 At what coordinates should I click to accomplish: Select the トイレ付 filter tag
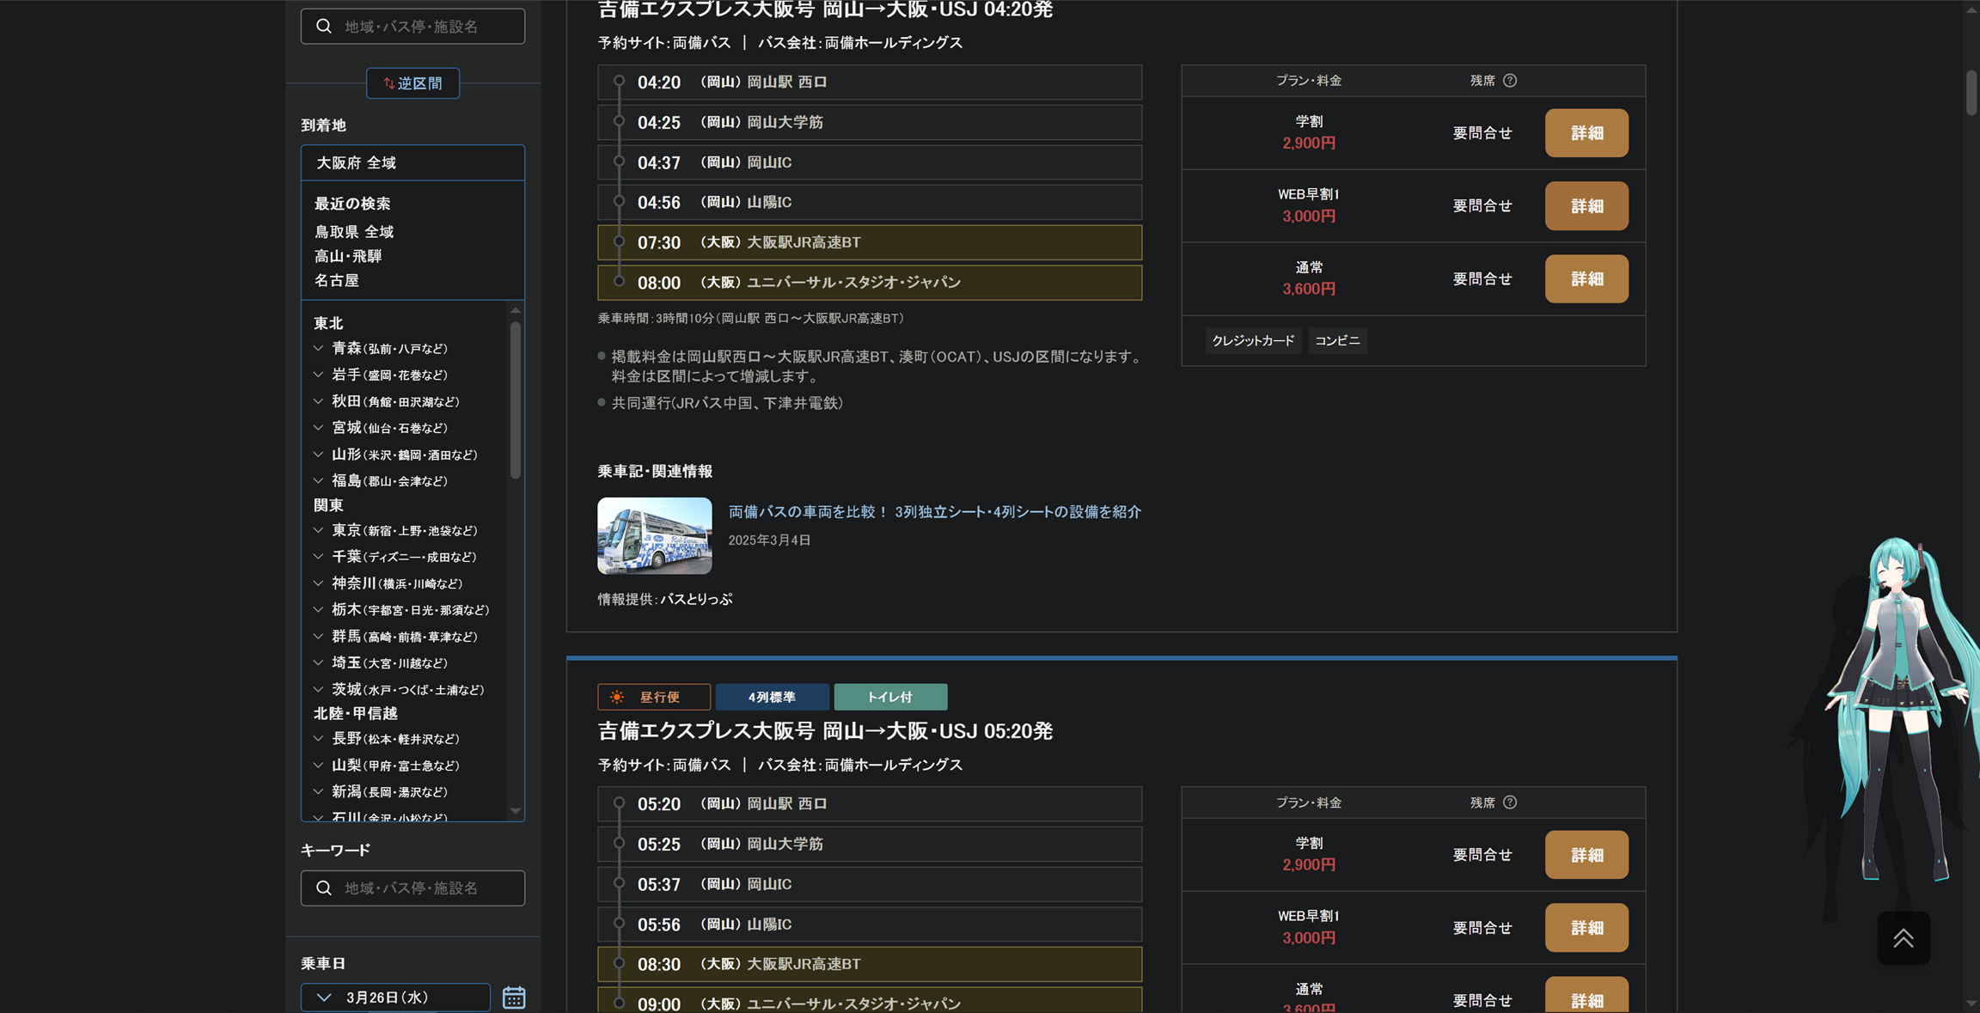[890, 697]
